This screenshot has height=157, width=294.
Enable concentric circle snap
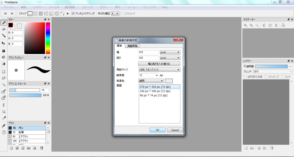click(x=57, y=13)
